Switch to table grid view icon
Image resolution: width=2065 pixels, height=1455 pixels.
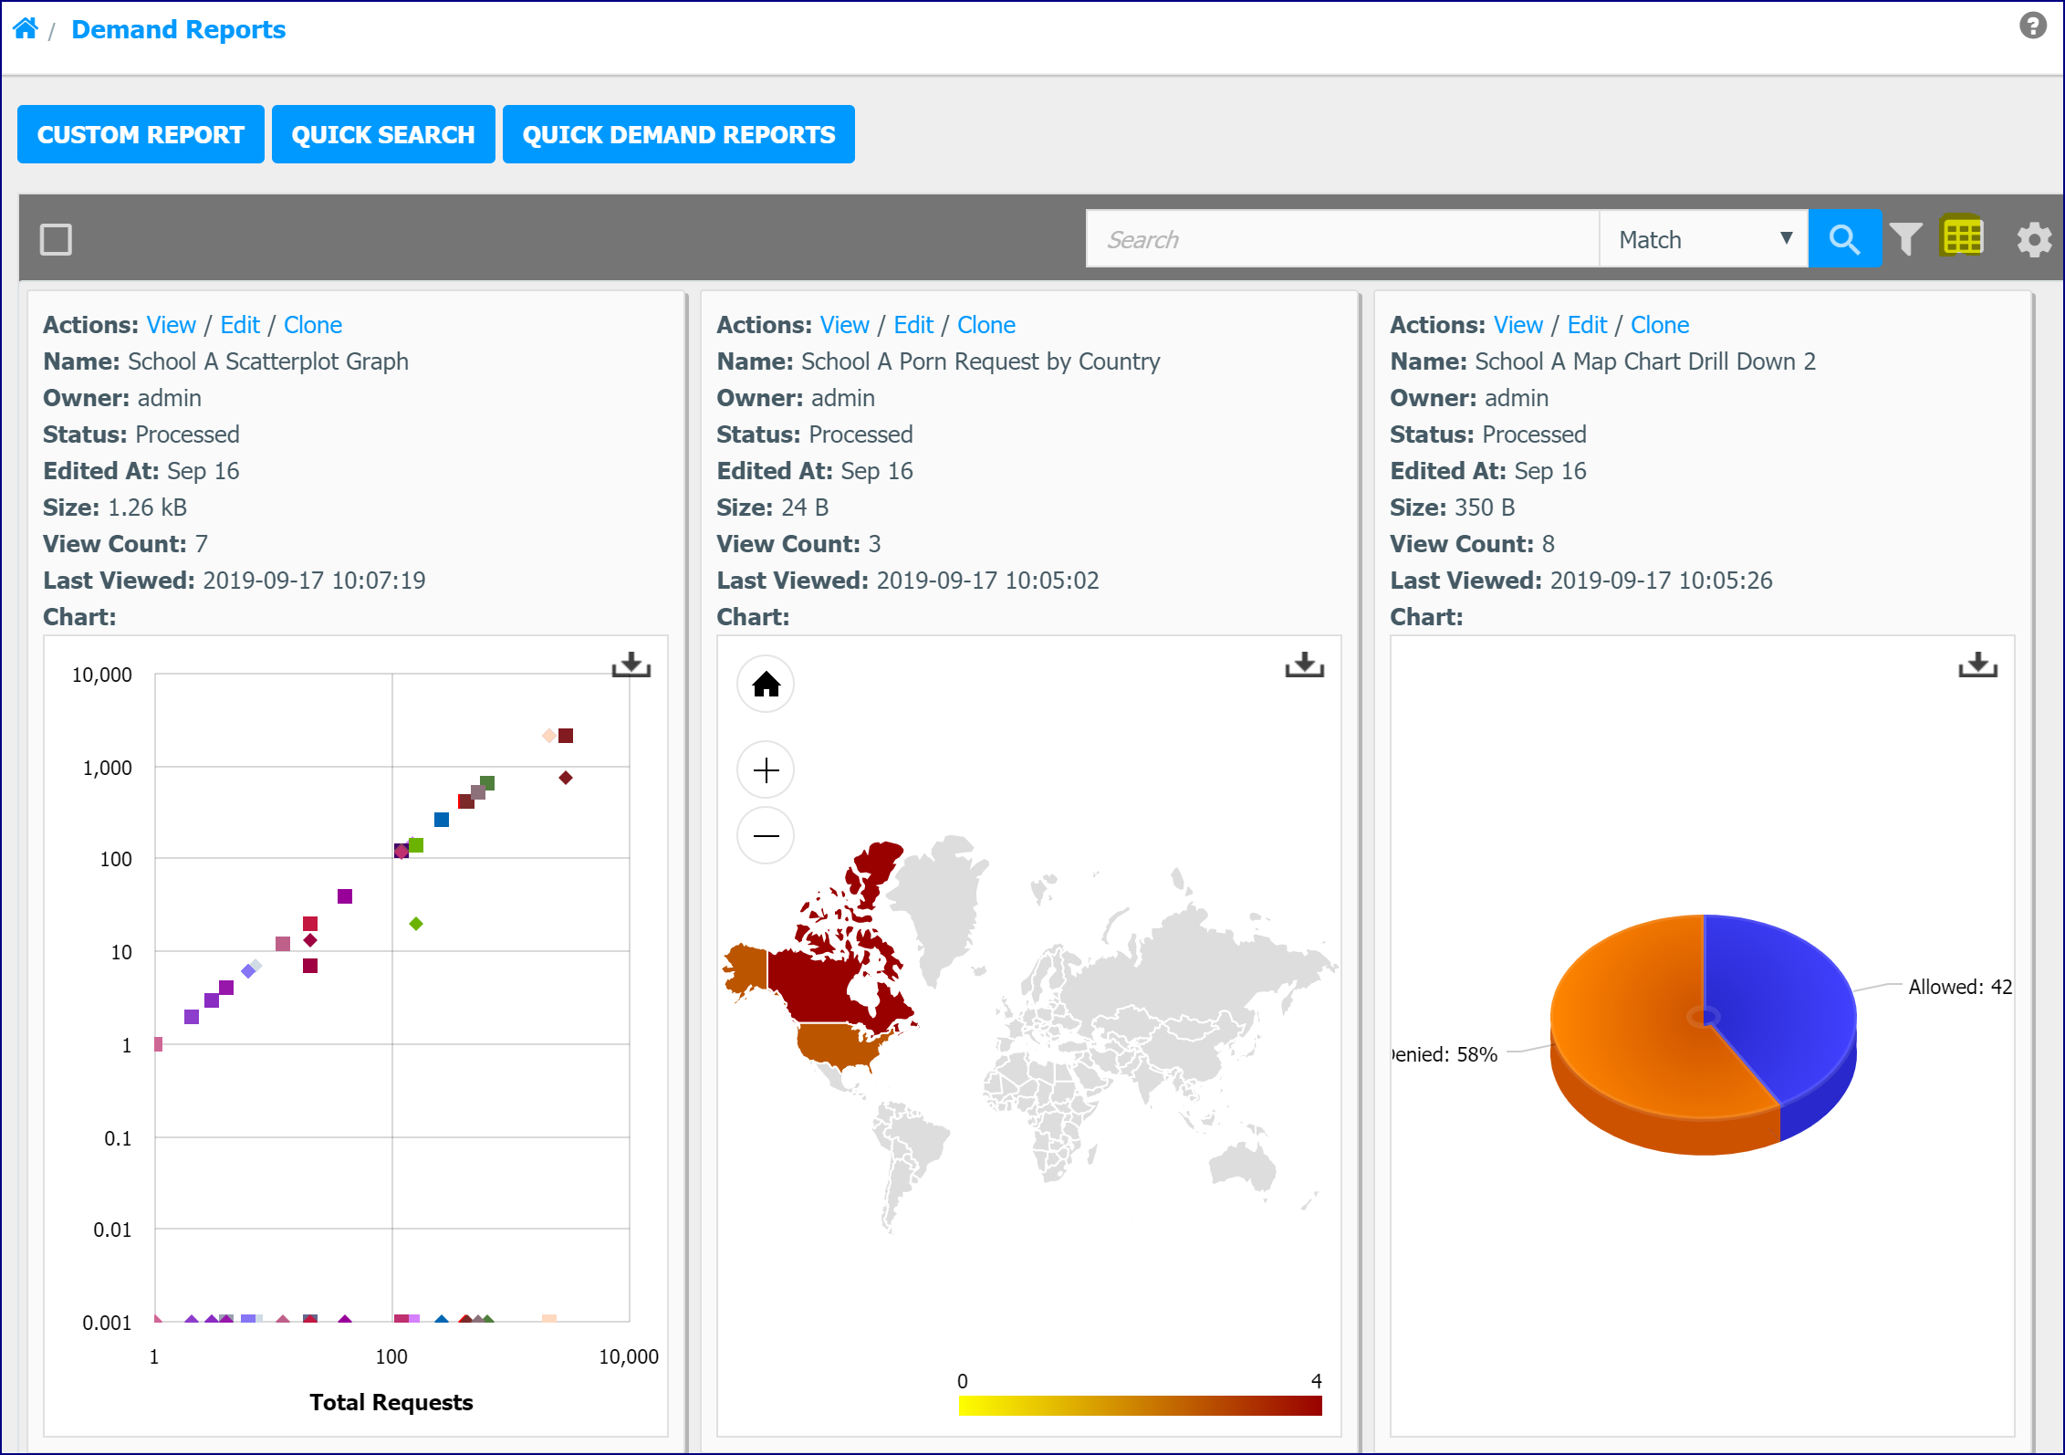tap(1963, 237)
